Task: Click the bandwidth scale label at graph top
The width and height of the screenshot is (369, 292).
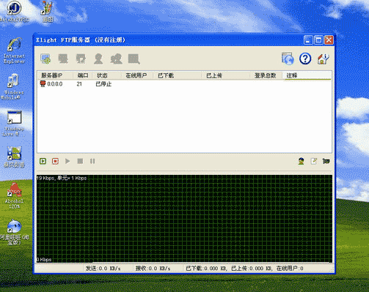Action: click(x=62, y=178)
